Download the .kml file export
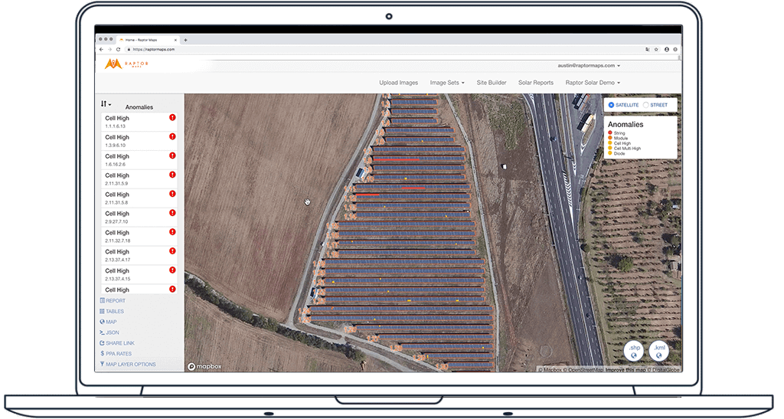The width and height of the screenshot is (784, 419). 659,351
